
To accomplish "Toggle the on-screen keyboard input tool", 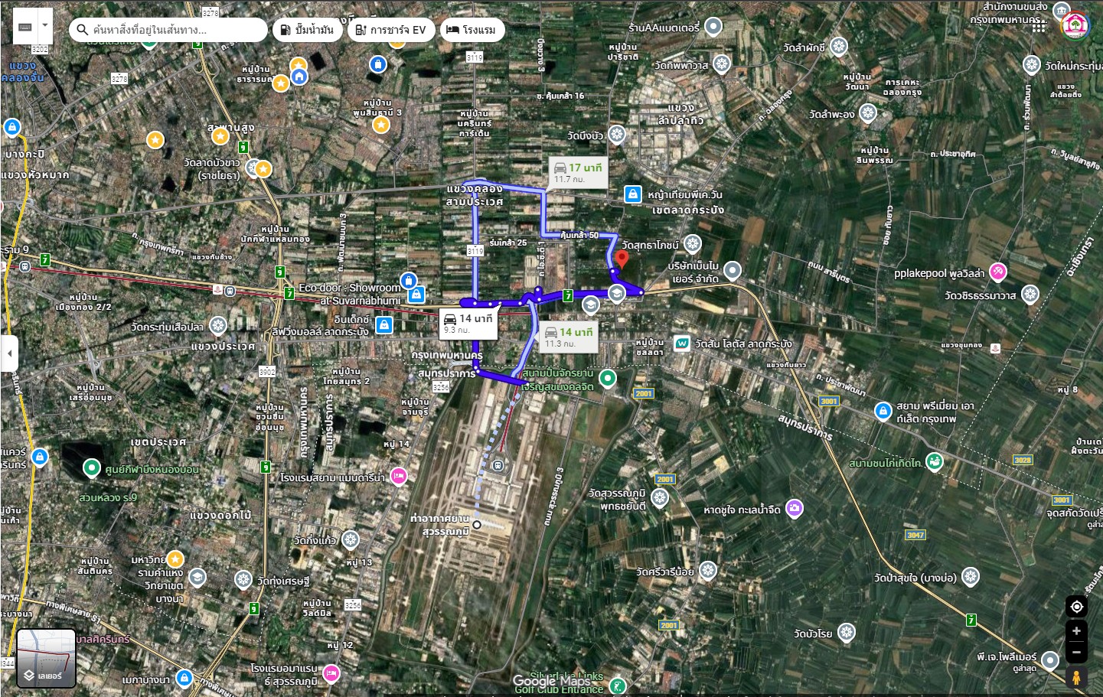I will click(25, 27).
